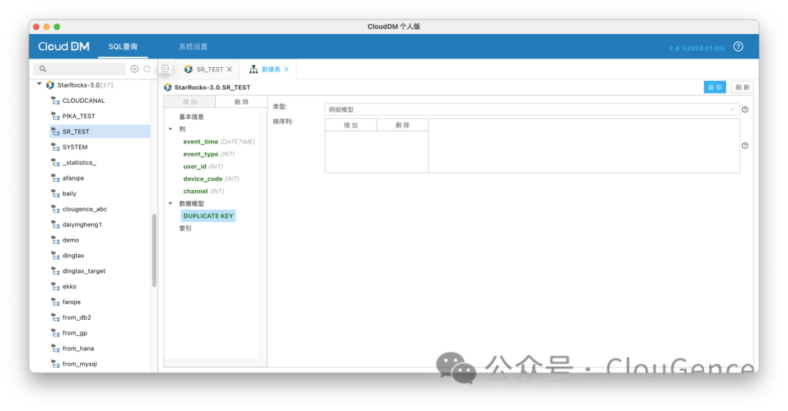The width and height of the screenshot is (788, 411).
Task: Select clougence_abc database
Action: click(x=85, y=209)
